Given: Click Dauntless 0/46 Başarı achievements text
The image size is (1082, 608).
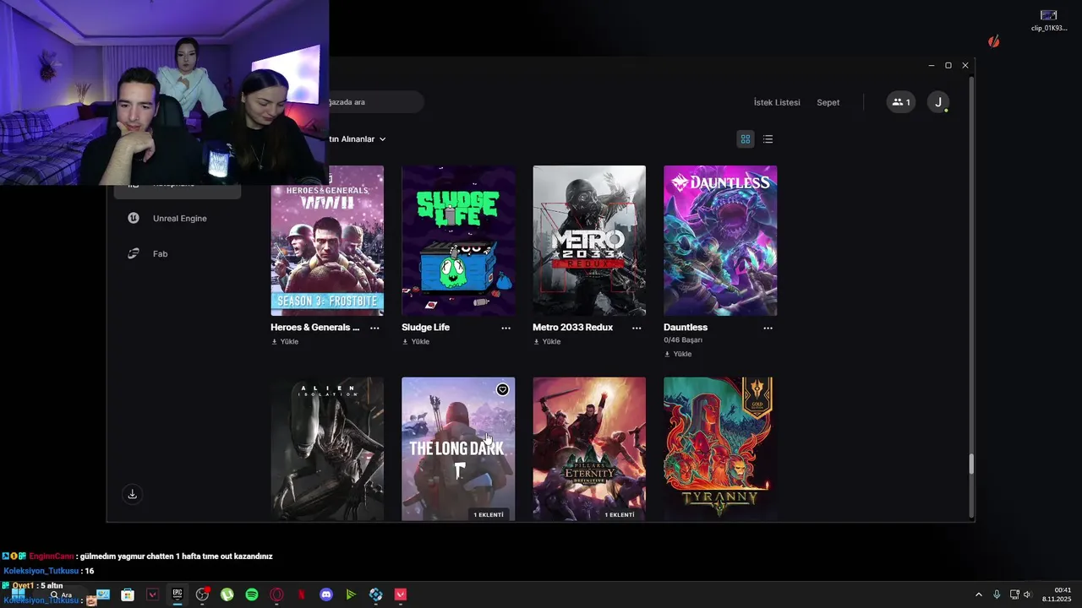Looking at the screenshot, I should tap(683, 340).
